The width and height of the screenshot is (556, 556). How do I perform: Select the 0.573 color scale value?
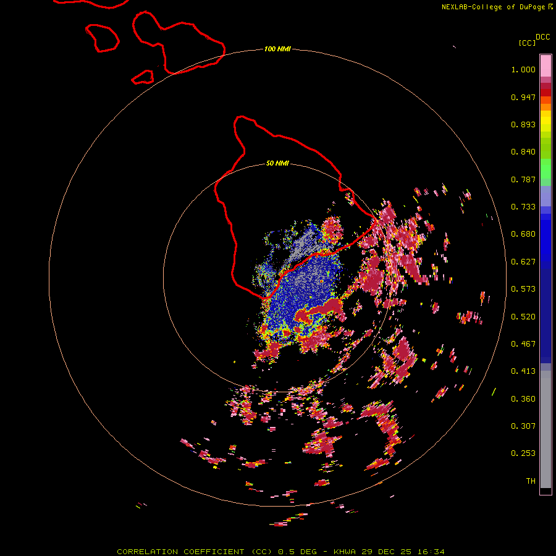pyautogui.click(x=523, y=289)
